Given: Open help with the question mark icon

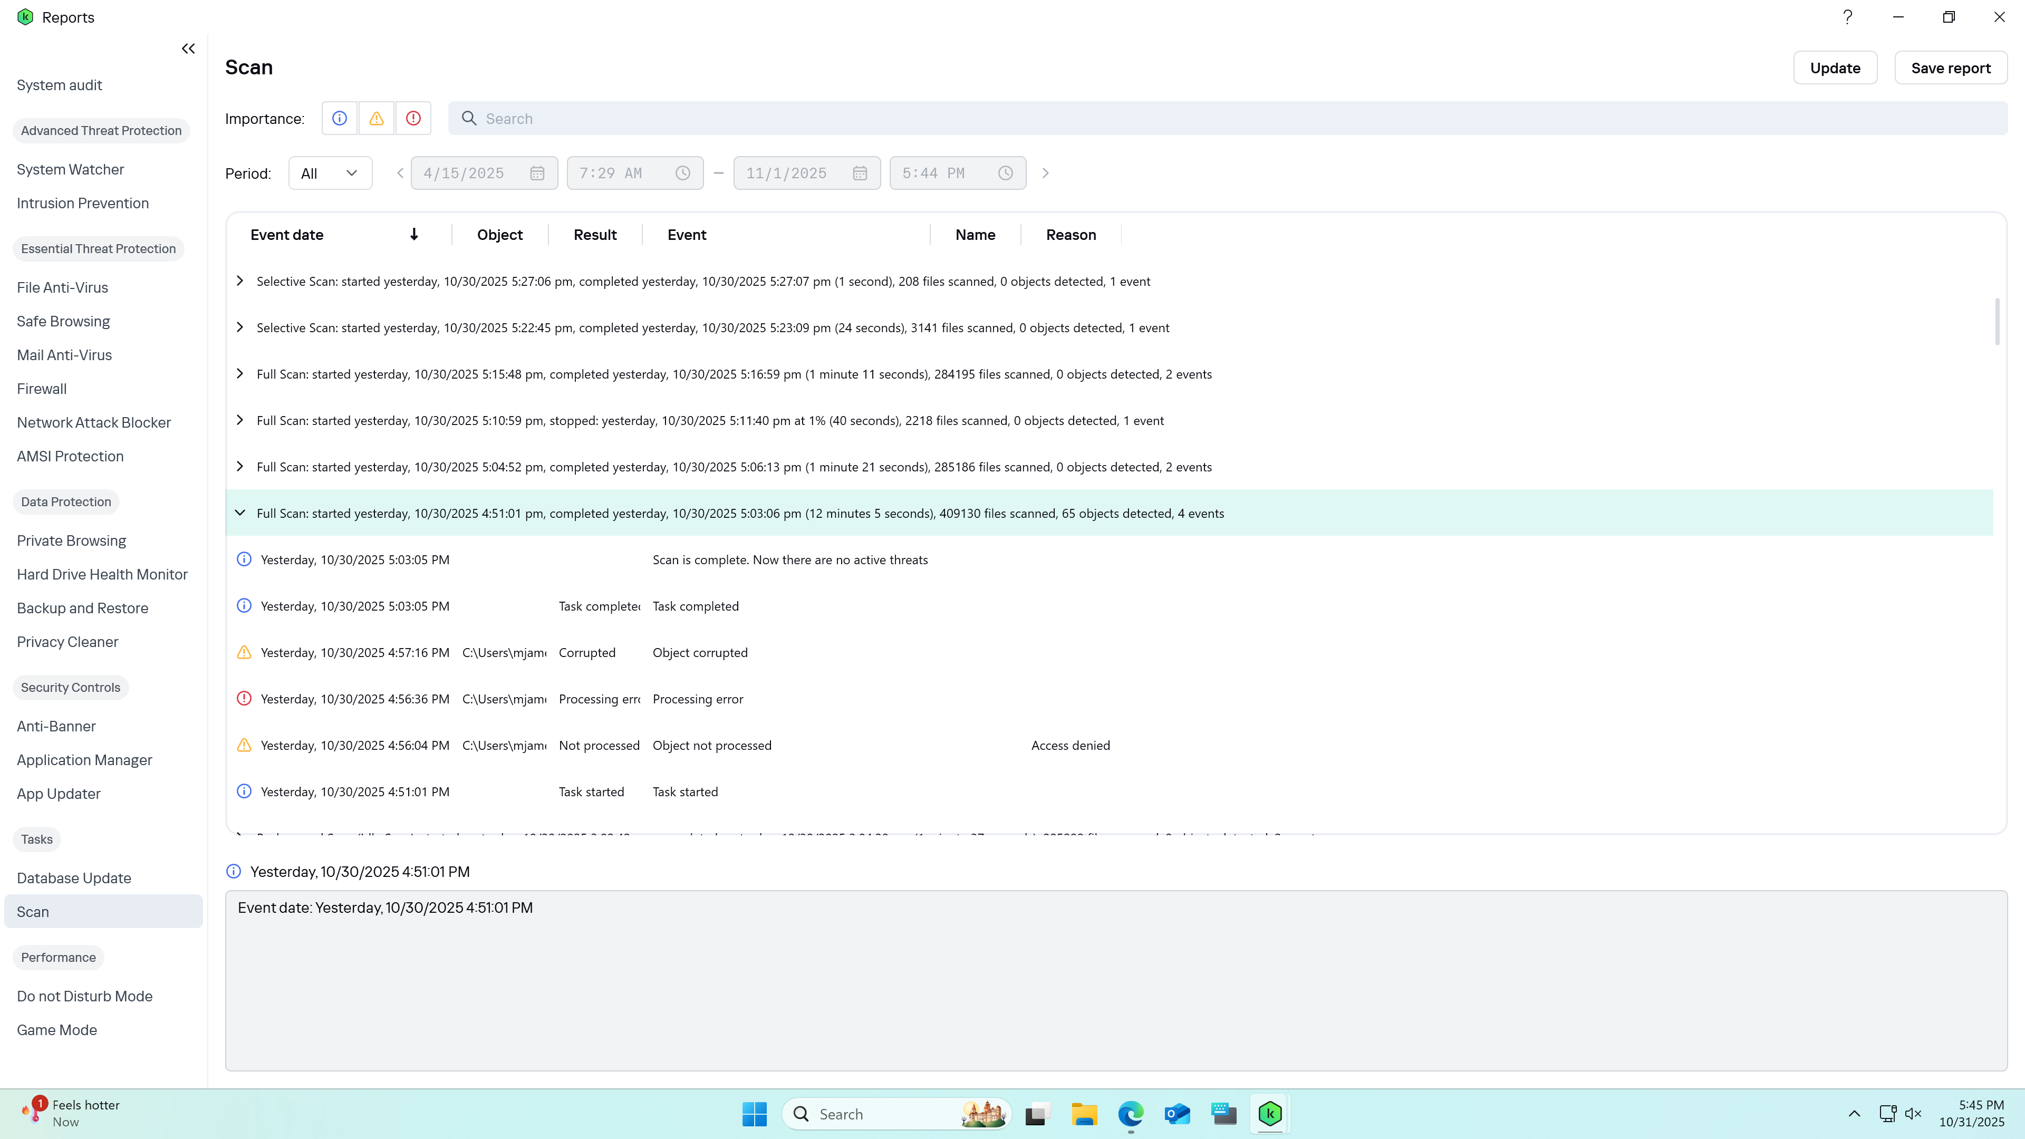Looking at the screenshot, I should point(1847,16).
